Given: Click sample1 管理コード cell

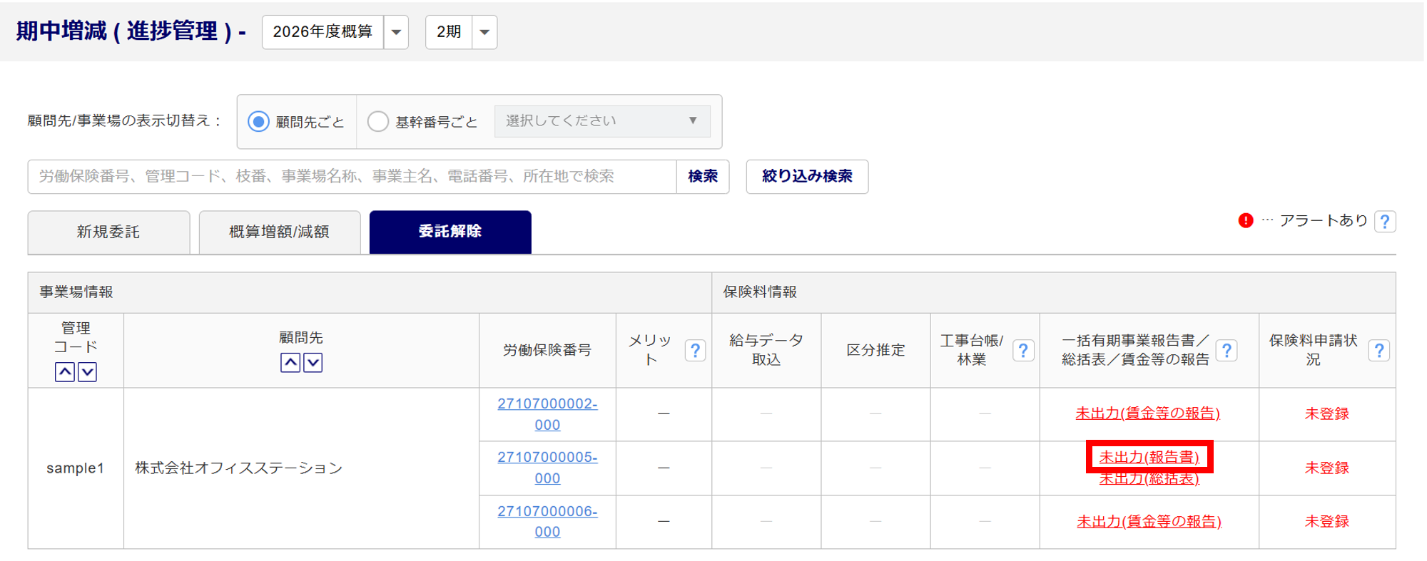Looking at the screenshot, I should (76, 468).
